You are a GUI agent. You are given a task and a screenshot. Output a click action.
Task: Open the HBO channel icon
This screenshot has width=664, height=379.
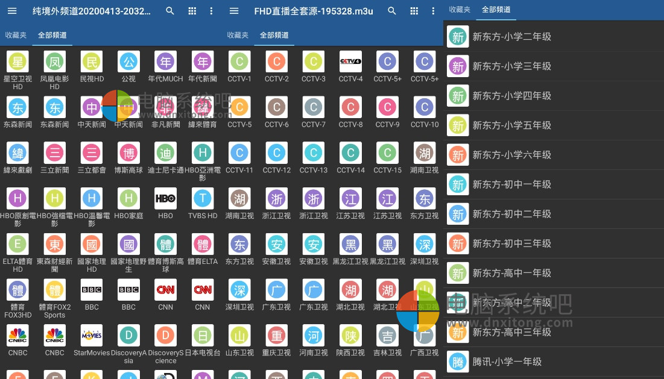tap(165, 198)
